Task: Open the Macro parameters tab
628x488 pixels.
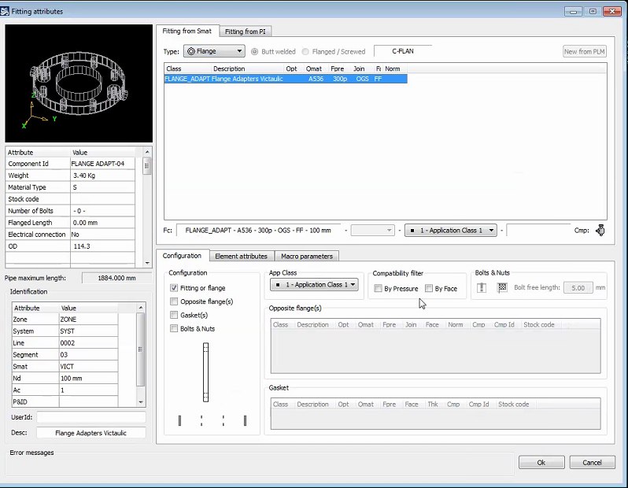Action: (x=307, y=256)
